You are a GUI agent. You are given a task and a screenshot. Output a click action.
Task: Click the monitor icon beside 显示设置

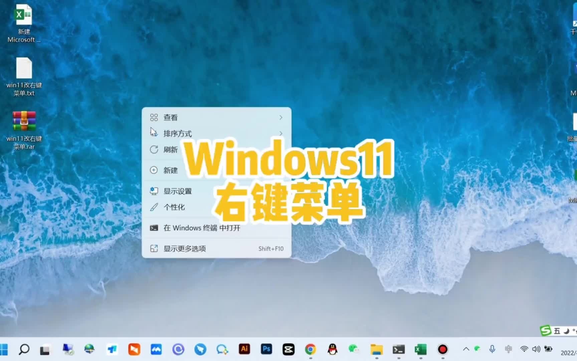(154, 191)
